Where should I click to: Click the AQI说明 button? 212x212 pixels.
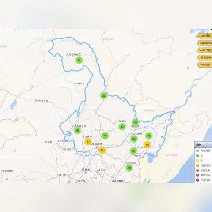tap(204, 64)
